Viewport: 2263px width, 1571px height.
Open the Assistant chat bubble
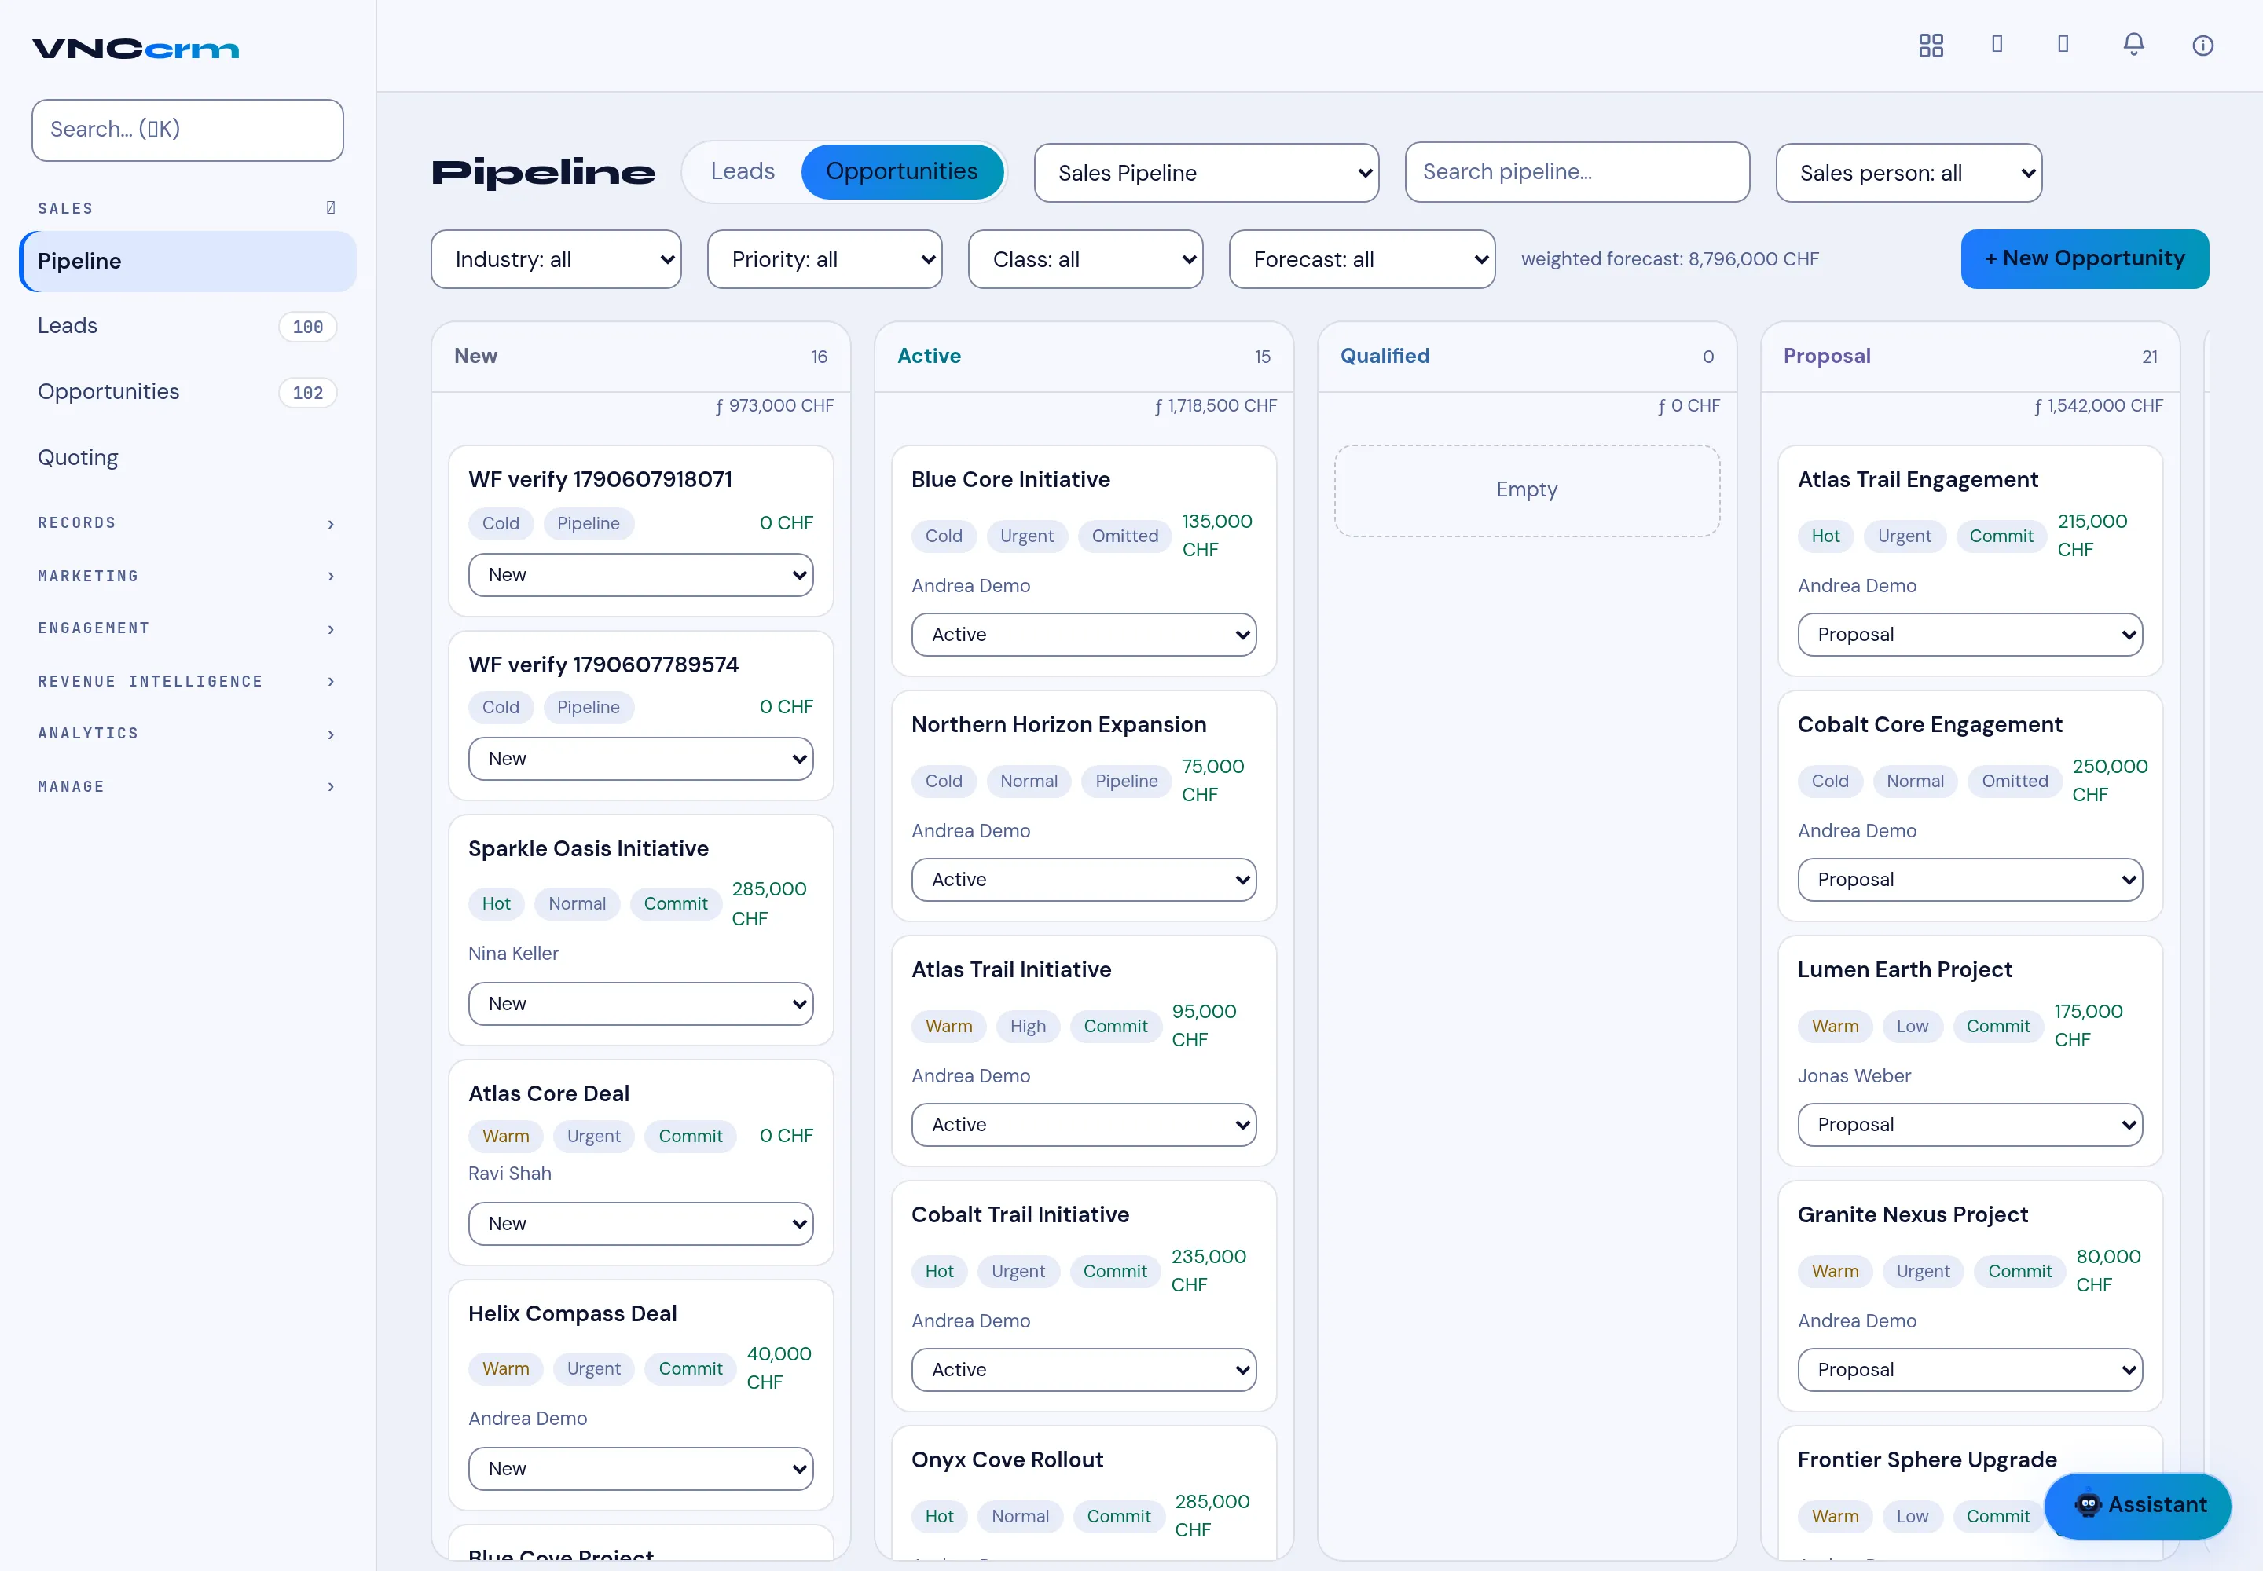2137,1505
